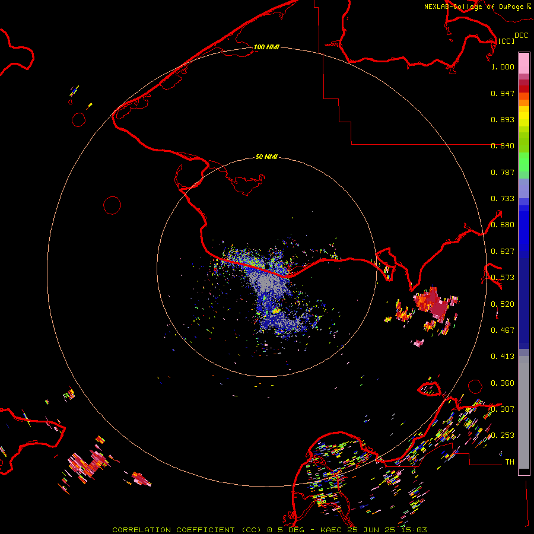534x534 pixels.
Task: Pick the bright green color bar segment
Action: 524,162
